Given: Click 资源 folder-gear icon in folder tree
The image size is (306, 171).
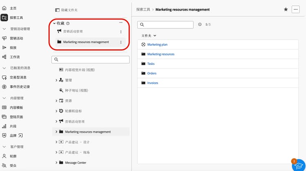Looking at the screenshot, I should coord(61,101).
